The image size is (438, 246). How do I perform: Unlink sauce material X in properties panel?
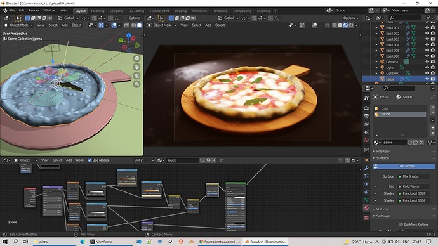[x=421, y=143]
